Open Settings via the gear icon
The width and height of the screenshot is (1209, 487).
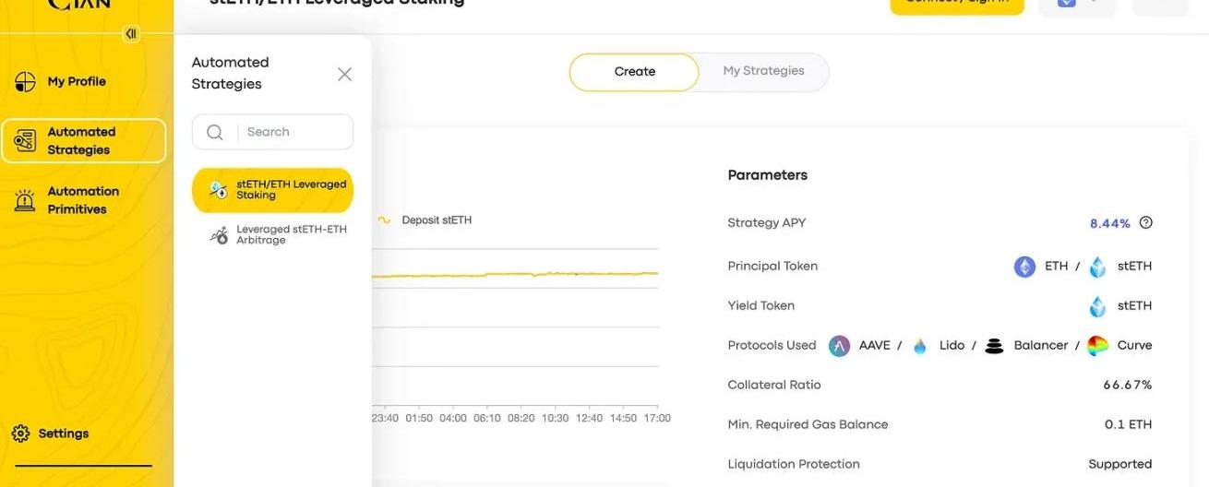click(x=20, y=434)
